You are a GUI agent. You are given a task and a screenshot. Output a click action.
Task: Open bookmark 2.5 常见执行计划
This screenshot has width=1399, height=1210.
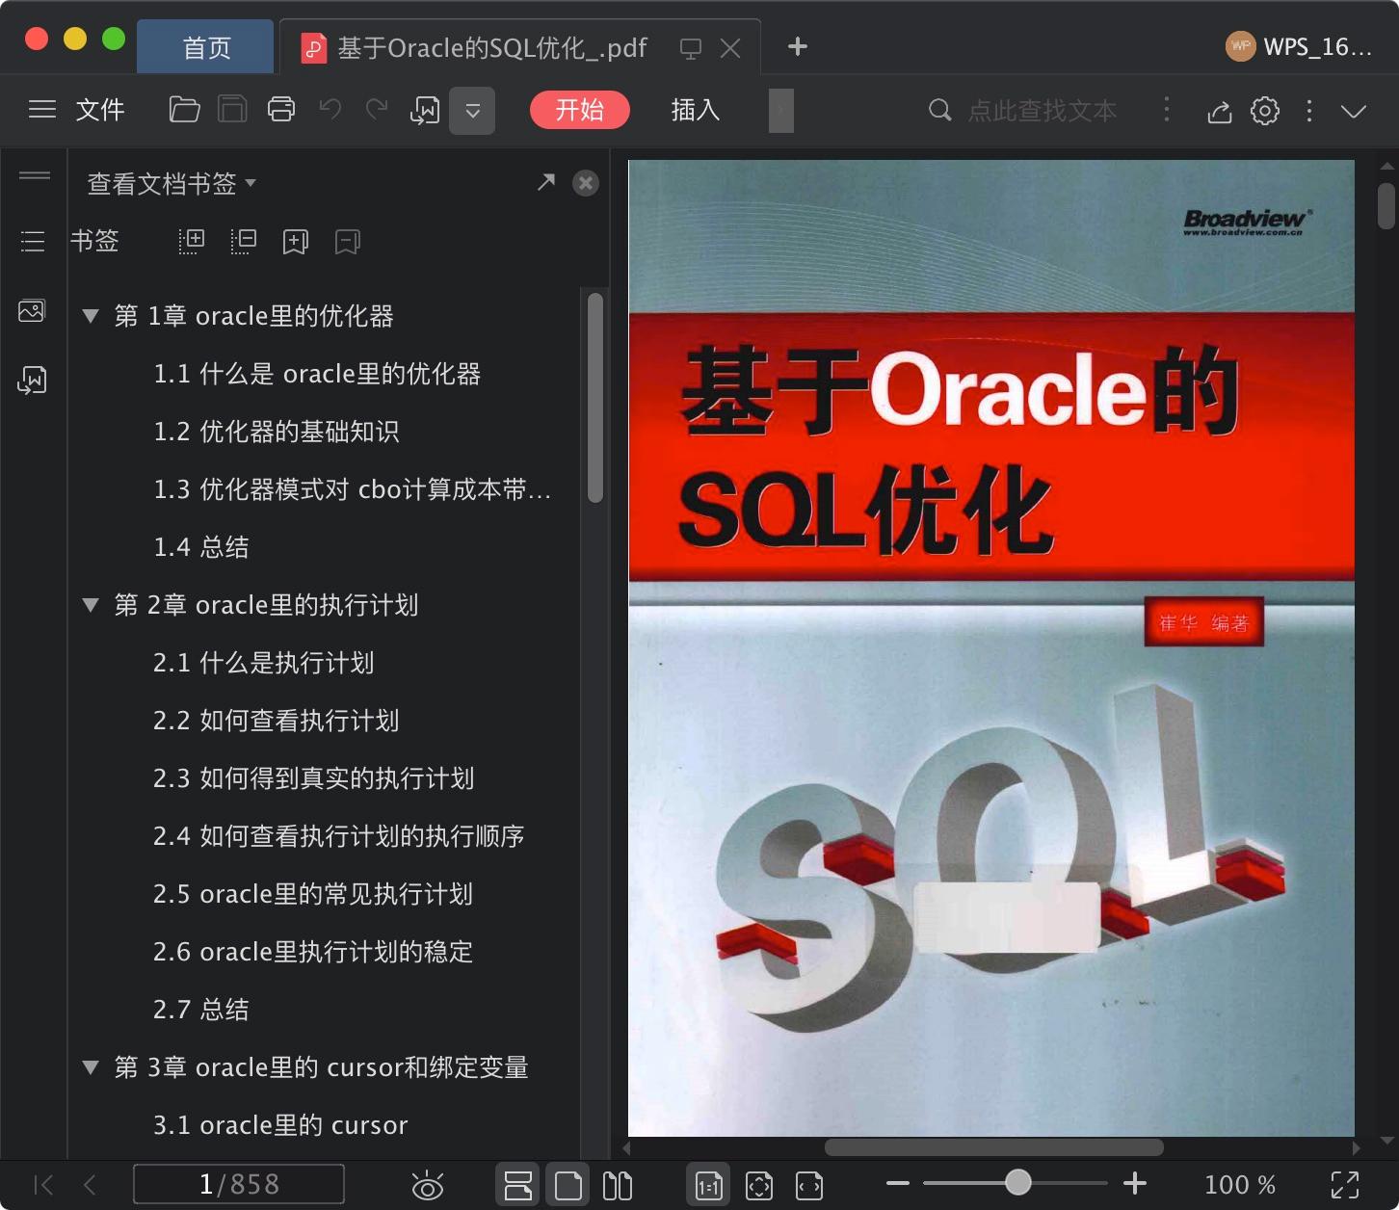(313, 894)
